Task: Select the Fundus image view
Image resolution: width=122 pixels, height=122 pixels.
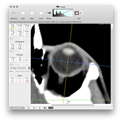Action: (x=12, y=59)
